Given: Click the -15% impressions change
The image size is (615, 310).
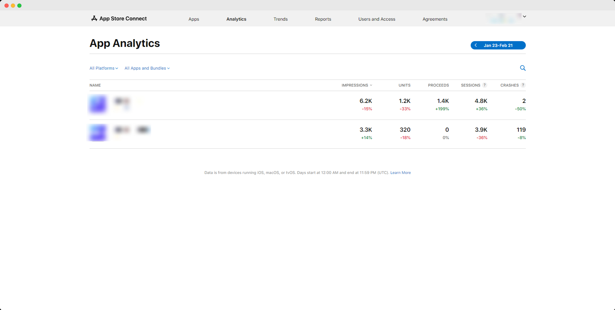Looking at the screenshot, I should 367,109.
